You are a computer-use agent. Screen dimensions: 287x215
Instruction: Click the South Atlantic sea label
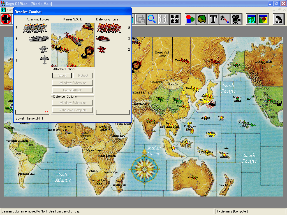click(x=63, y=177)
